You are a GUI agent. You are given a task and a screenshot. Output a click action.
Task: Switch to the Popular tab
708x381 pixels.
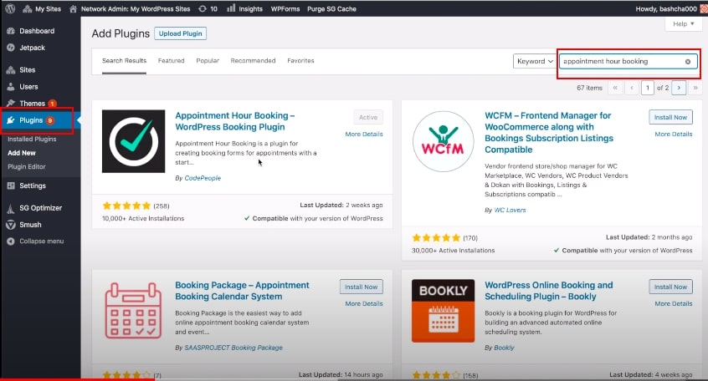pyautogui.click(x=208, y=60)
